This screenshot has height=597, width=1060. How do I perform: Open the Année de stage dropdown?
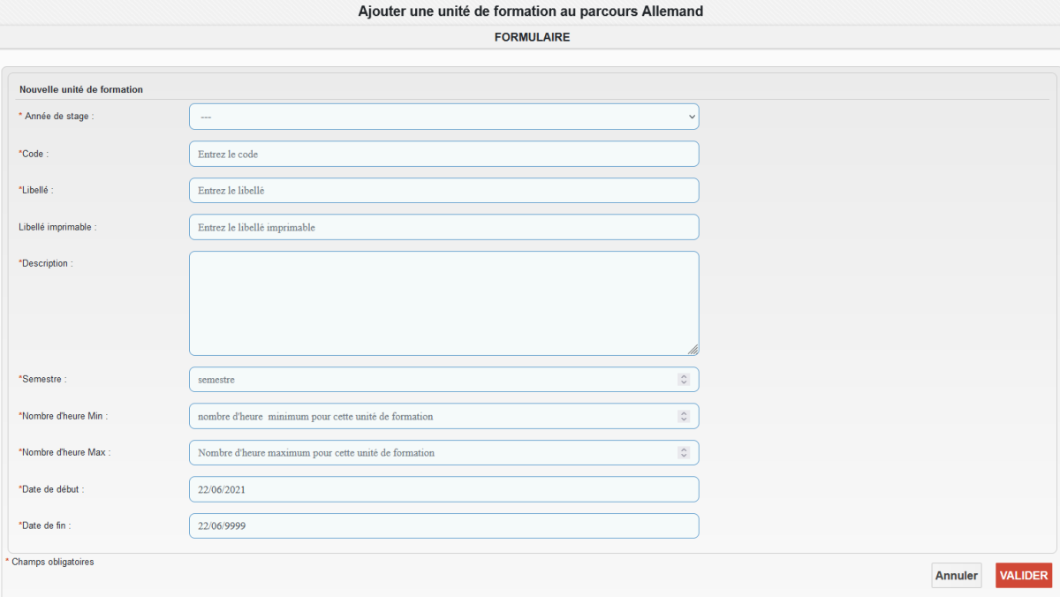click(442, 117)
